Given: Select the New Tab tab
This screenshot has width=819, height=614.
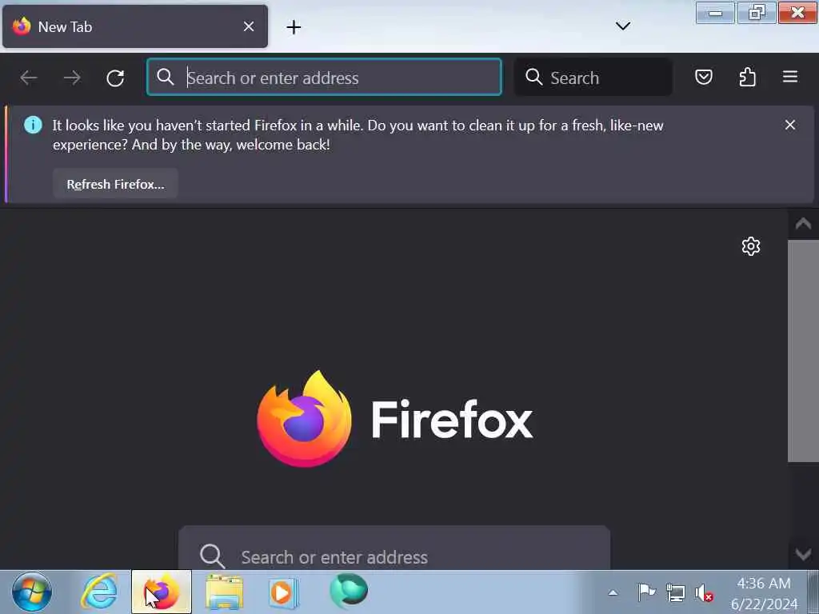Looking at the screenshot, I should (x=134, y=26).
